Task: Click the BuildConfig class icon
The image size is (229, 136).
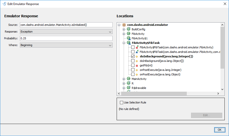Action: click(x=128, y=29)
